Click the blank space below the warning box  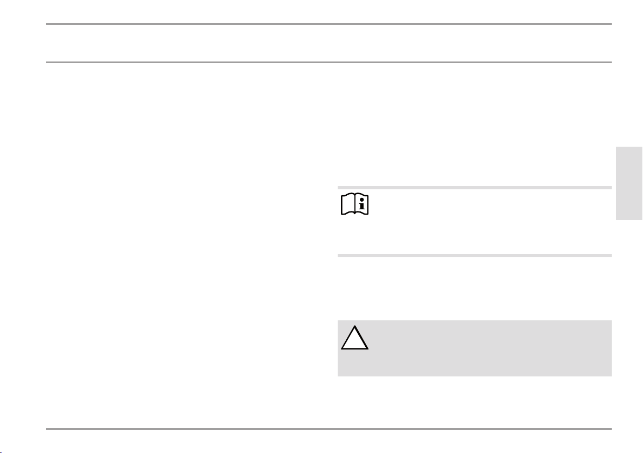point(475,402)
